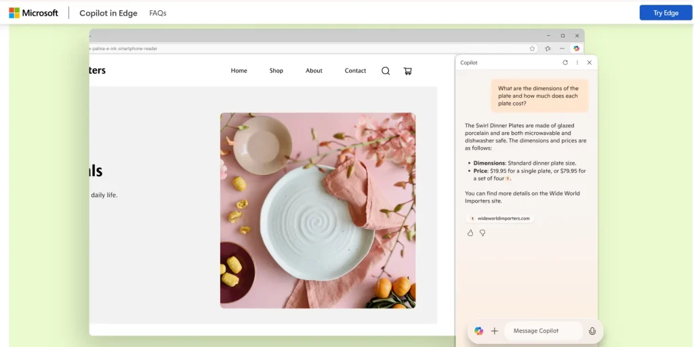Close the Copilot panel
This screenshot has width=694, height=347.
tap(590, 63)
